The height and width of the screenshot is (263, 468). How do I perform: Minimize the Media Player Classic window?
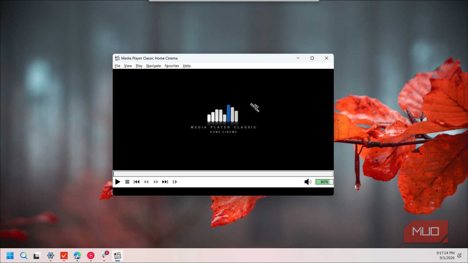tap(298, 58)
